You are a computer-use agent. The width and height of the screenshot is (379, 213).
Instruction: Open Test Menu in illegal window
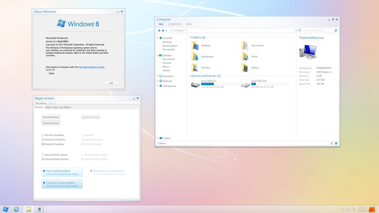pyautogui.click(x=40, y=103)
